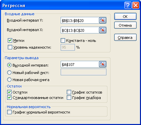Click the OK button
Image resolution: width=141 pixels, height=125 pixels.
(125, 17)
